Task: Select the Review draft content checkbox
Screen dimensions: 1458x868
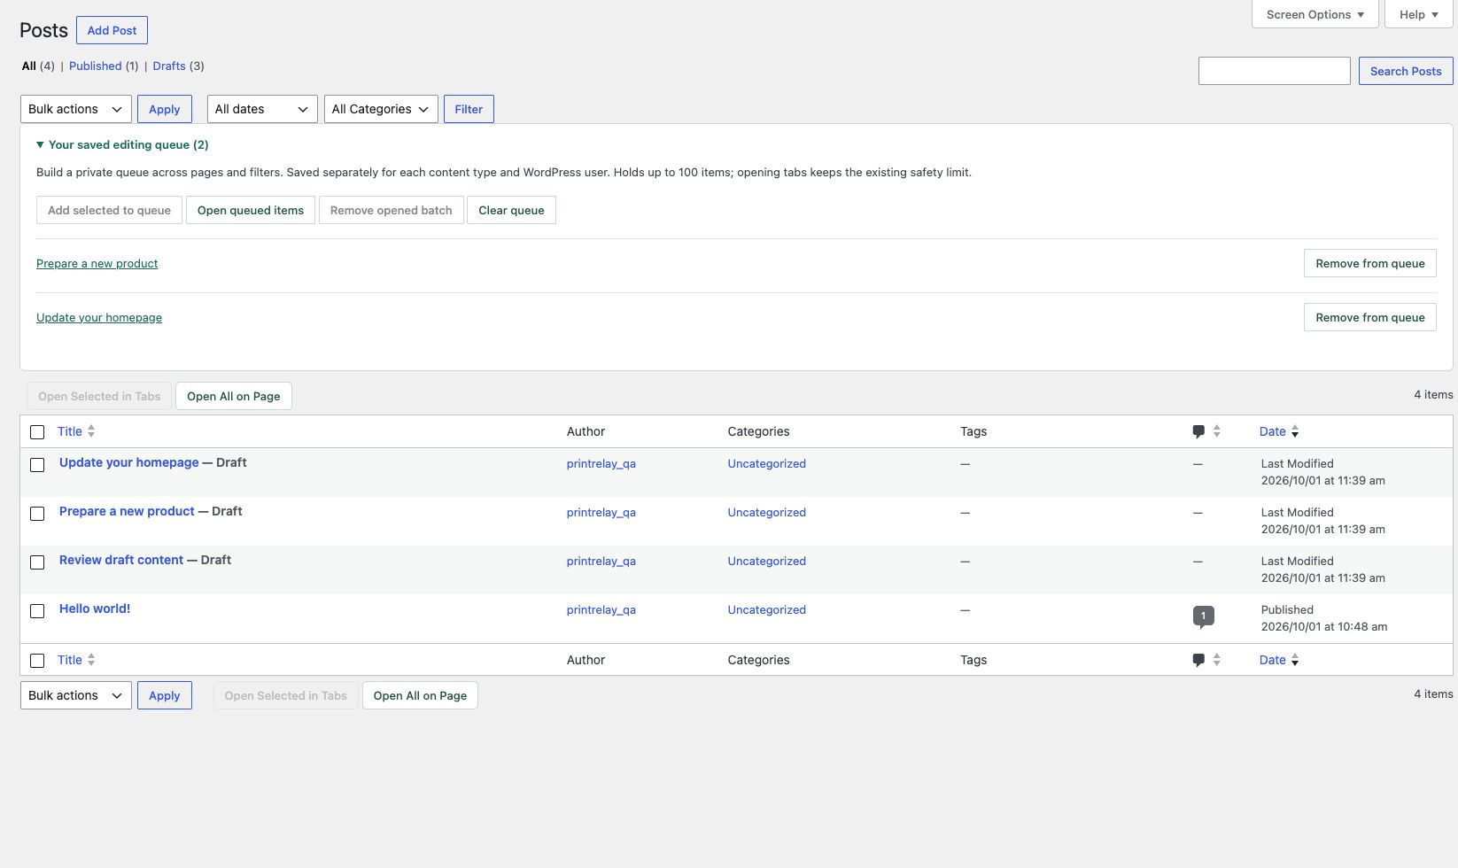Action: (x=37, y=562)
